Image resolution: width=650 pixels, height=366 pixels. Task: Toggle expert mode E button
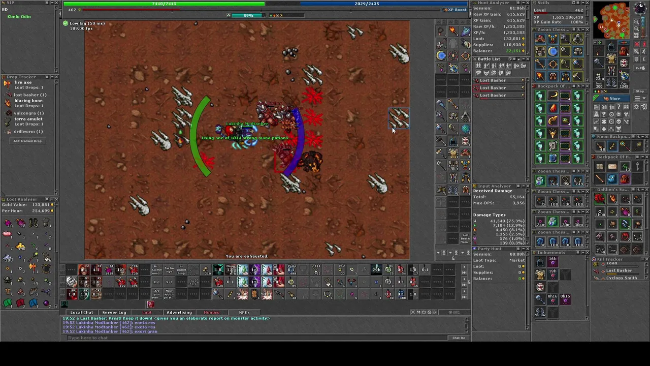point(643,59)
